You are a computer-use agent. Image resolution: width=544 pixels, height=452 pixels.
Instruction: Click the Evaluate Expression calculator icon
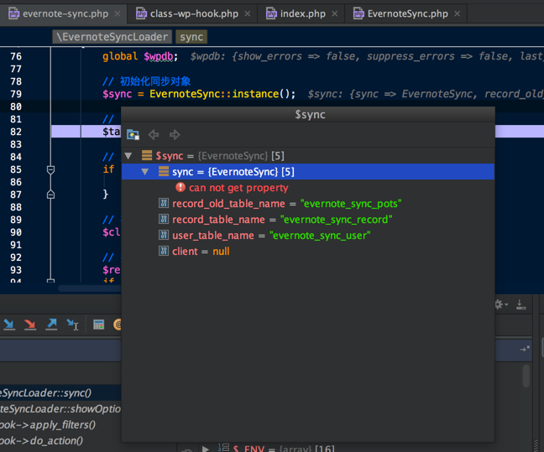[x=98, y=325]
